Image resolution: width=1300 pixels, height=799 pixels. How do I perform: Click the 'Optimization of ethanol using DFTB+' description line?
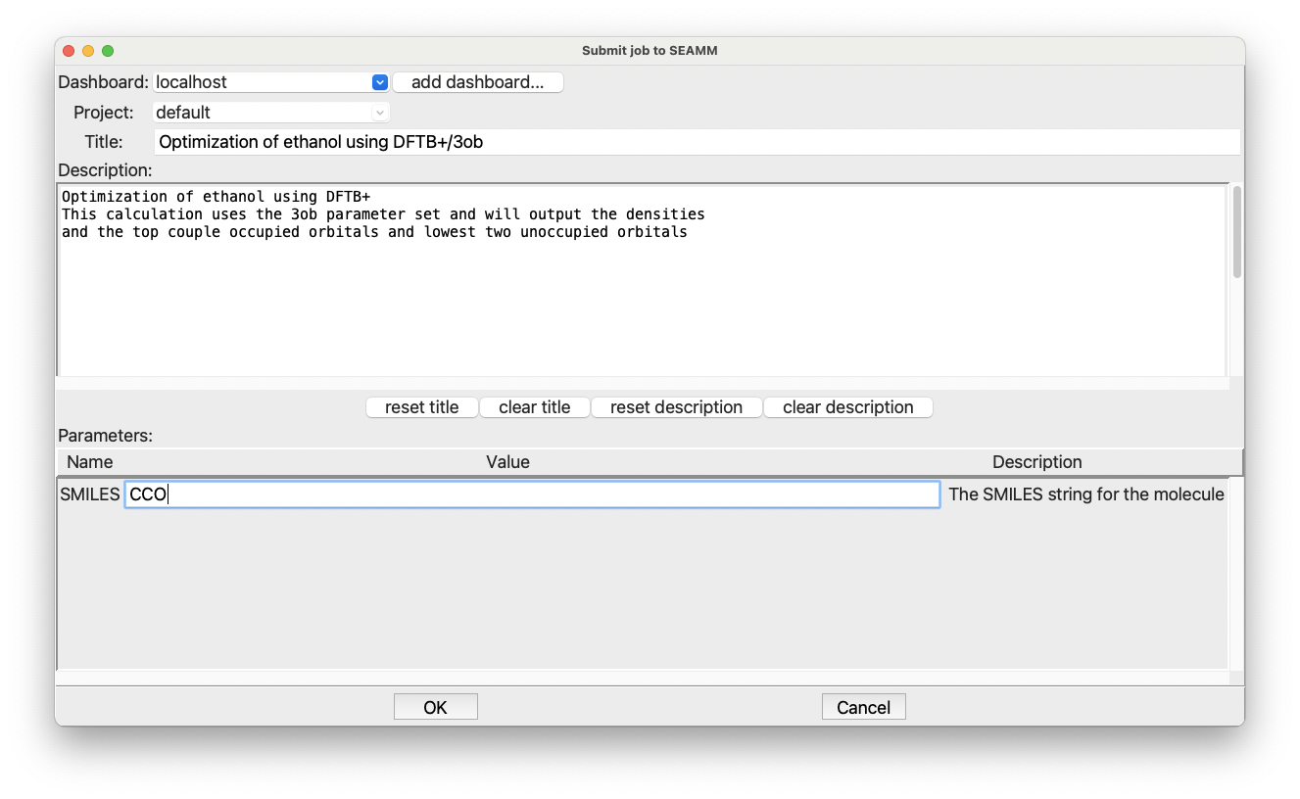click(216, 197)
